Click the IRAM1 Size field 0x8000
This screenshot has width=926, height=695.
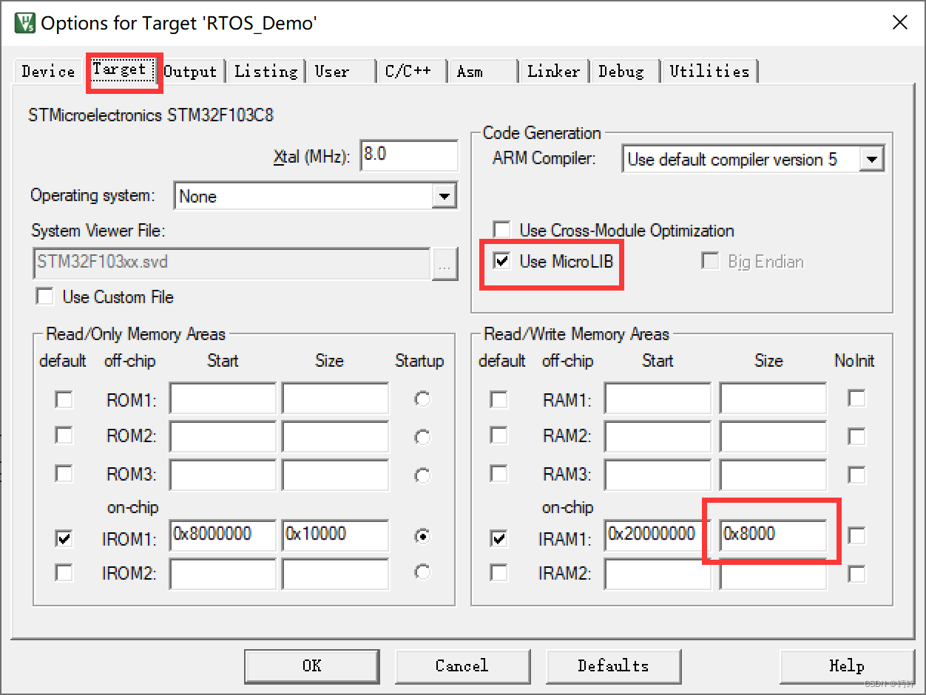[x=773, y=535]
